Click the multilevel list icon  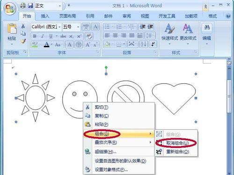tap(132, 27)
